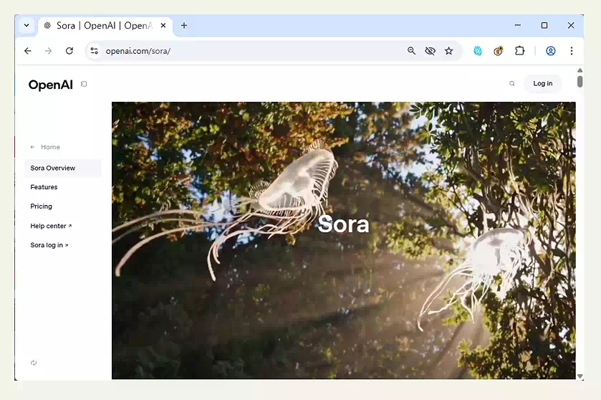Viewport: 601px width, 400px height.
Task: Click the zoom magnifier icon in address bar
Action: coord(411,51)
